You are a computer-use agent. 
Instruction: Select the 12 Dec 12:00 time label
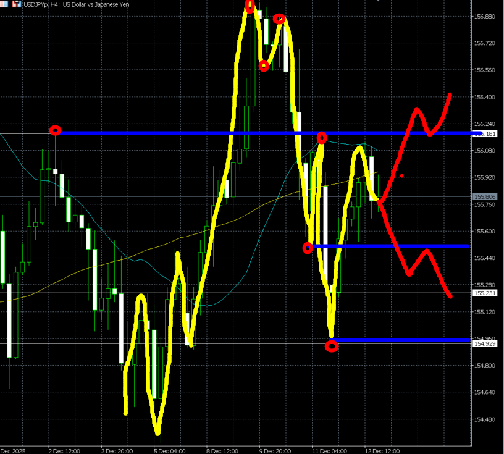point(382,450)
